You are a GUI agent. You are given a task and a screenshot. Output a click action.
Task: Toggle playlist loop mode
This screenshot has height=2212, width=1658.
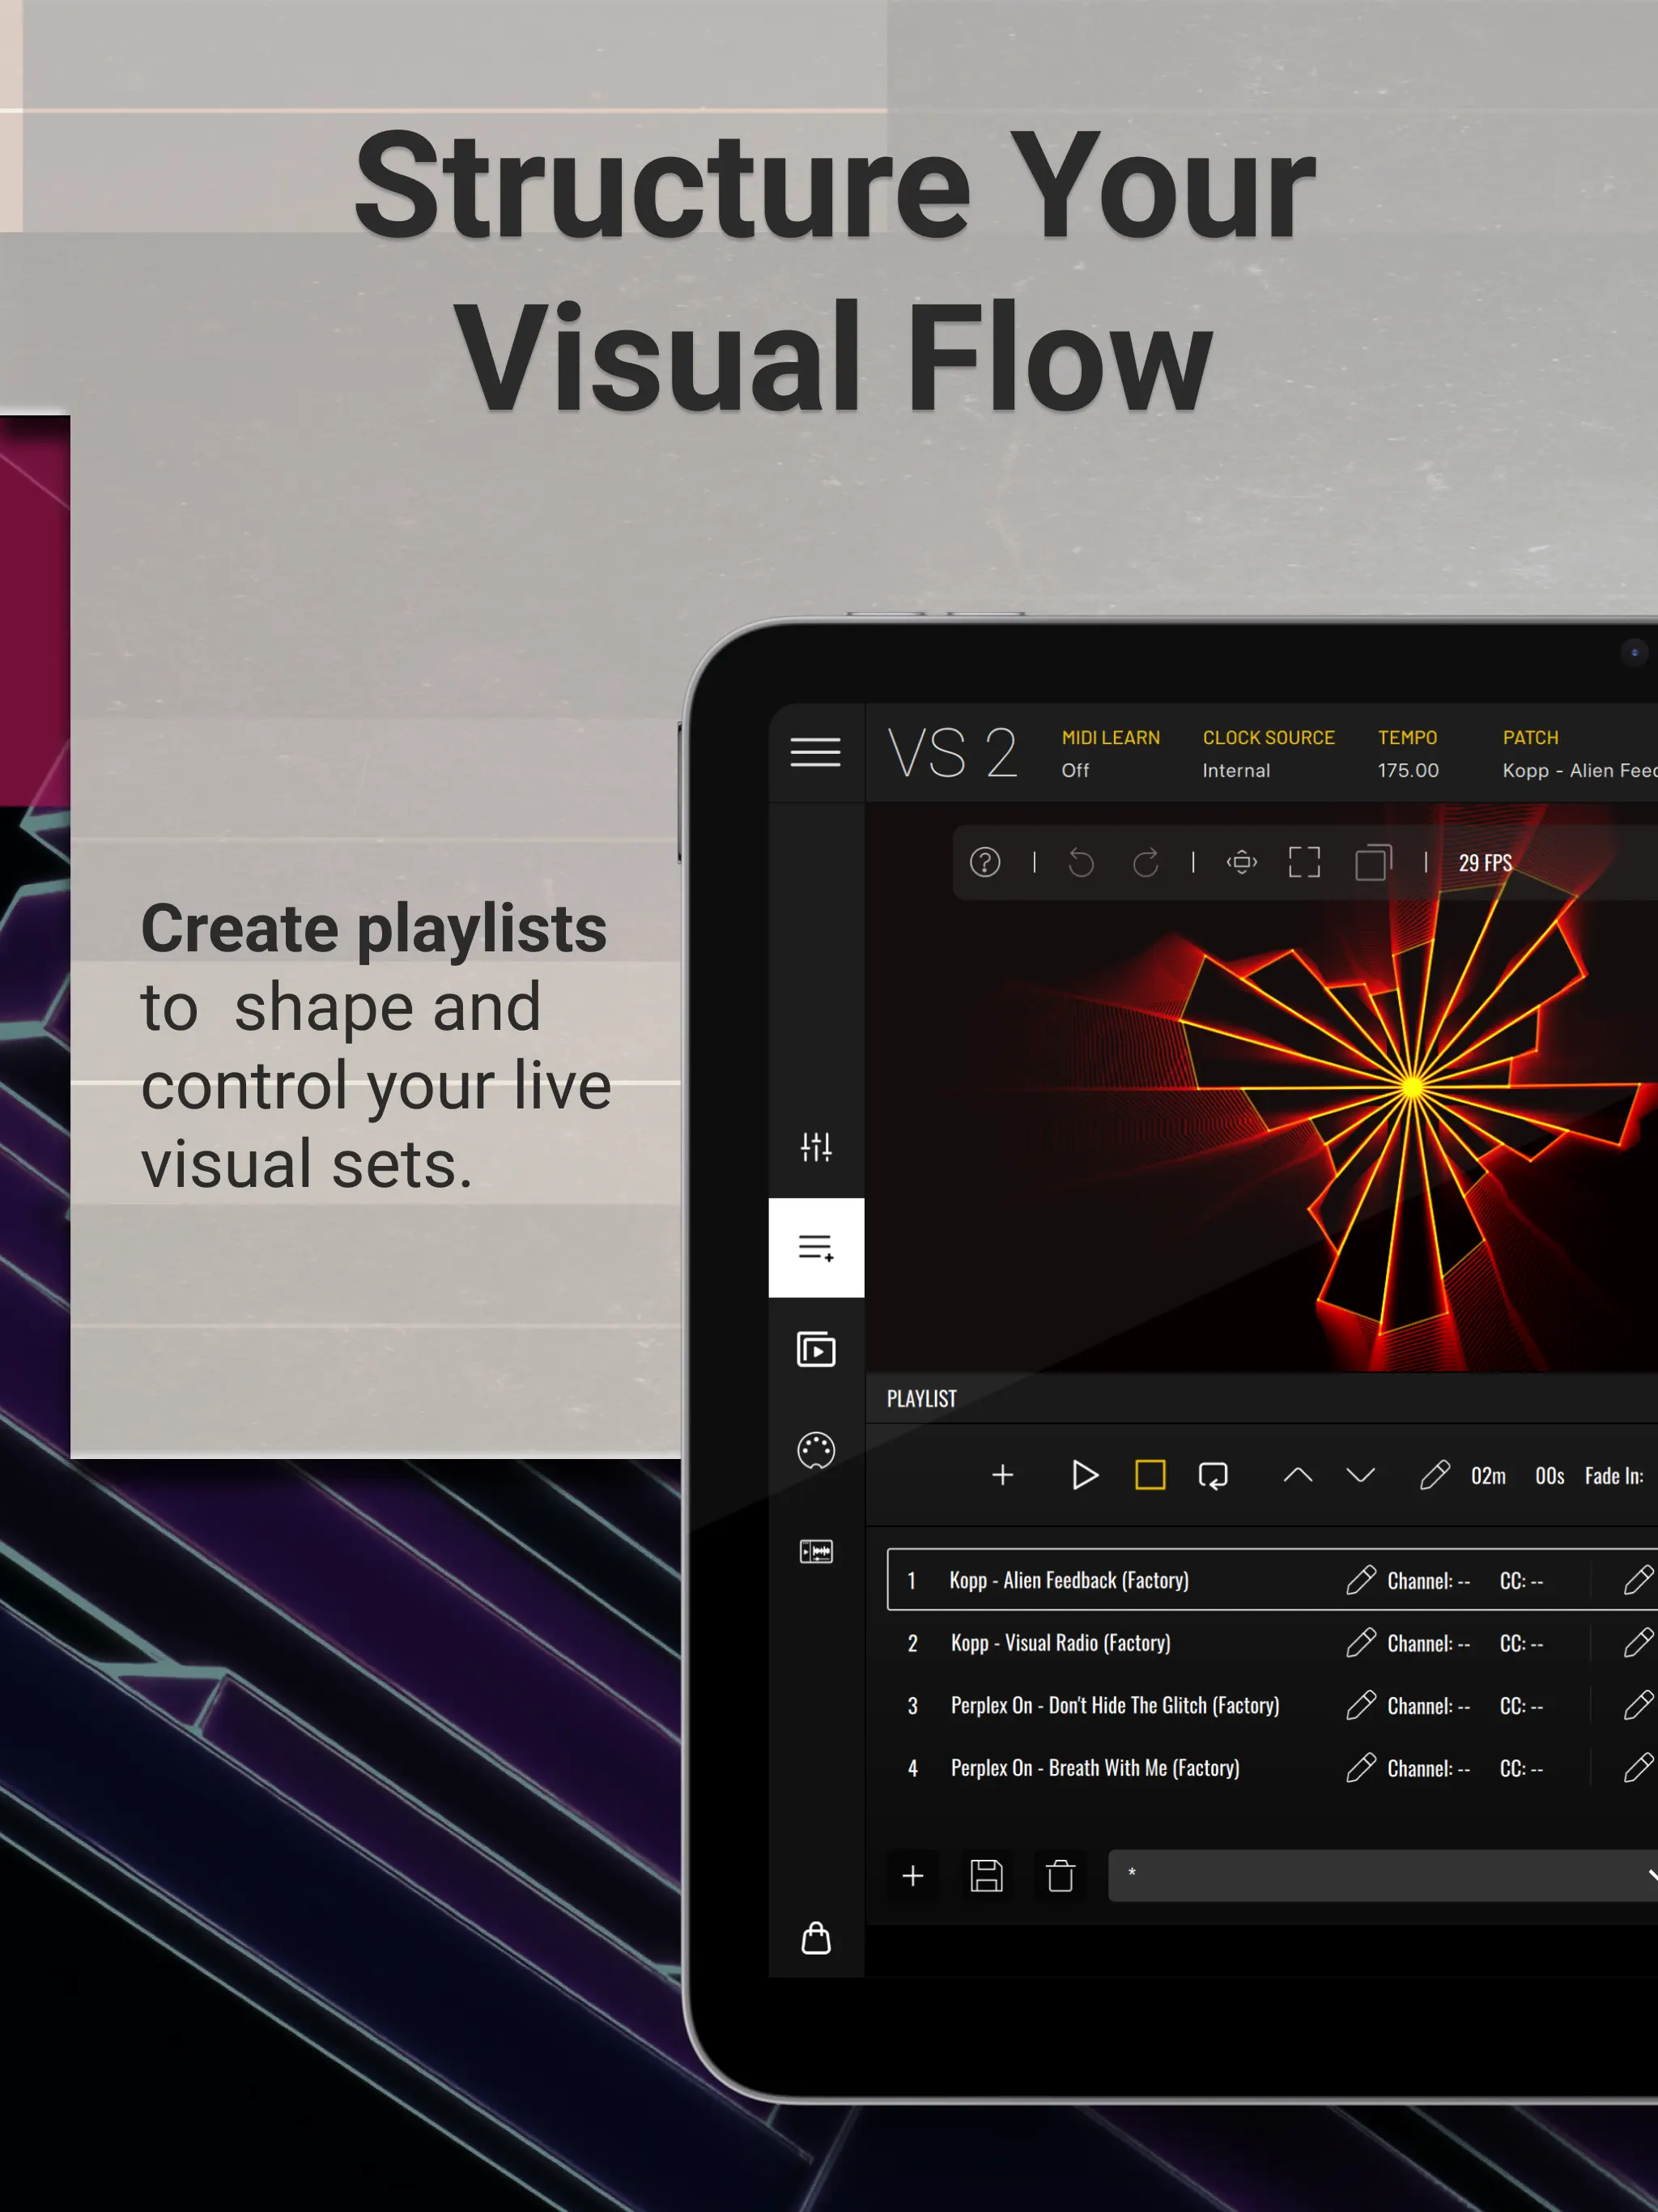pos(1213,1476)
